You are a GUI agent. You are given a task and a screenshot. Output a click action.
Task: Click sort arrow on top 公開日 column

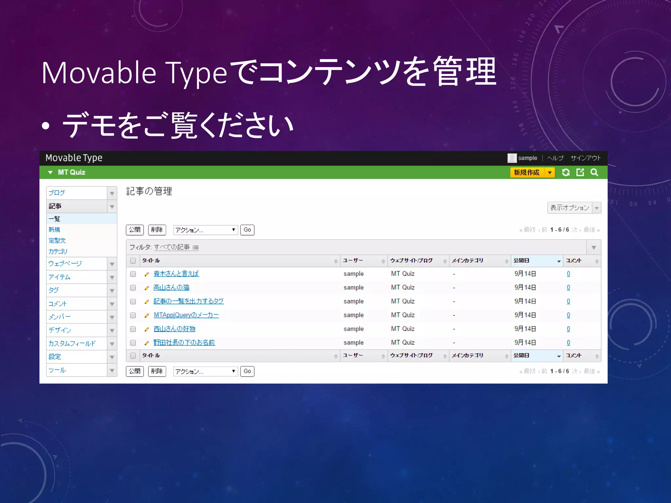[x=559, y=261]
